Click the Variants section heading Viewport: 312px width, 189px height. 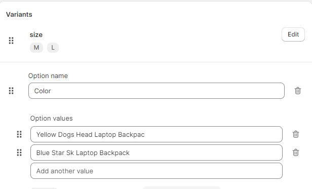tap(19, 15)
